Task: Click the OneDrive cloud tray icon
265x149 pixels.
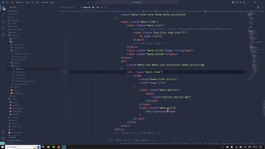Action: click(x=227, y=147)
